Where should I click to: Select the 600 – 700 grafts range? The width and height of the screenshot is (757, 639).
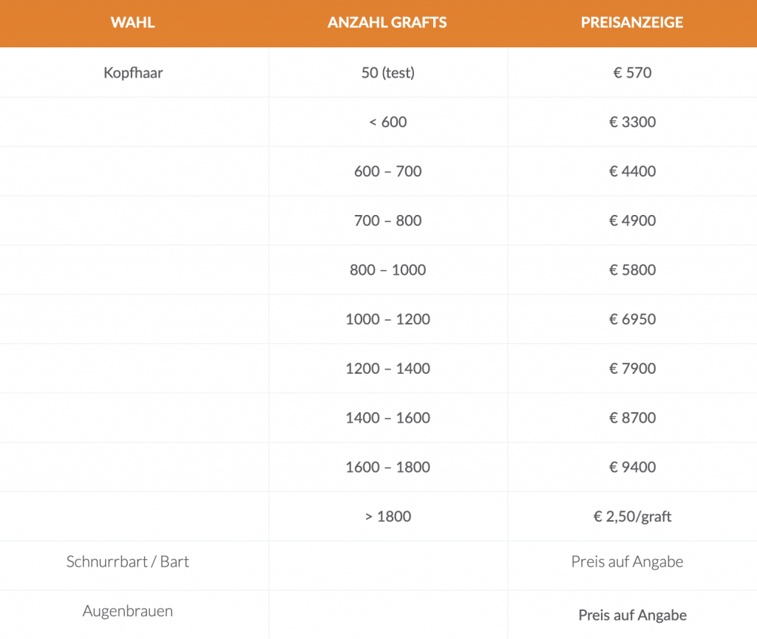pos(387,171)
